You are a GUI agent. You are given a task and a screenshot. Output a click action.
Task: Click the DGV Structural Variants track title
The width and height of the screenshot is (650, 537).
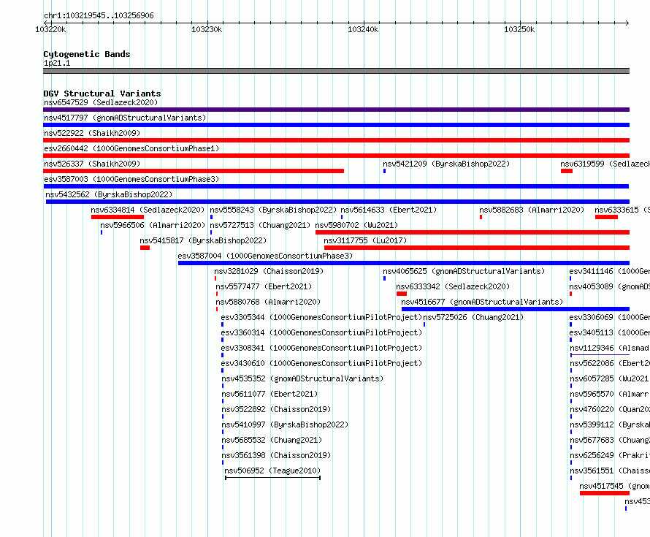(x=102, y=94)
